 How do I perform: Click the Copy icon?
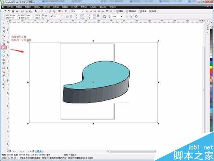coord(27,11)
